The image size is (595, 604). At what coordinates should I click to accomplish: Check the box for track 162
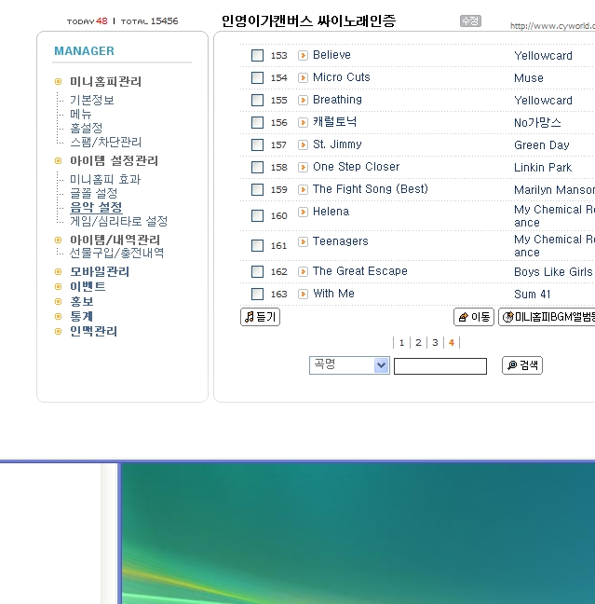(257, 271)
